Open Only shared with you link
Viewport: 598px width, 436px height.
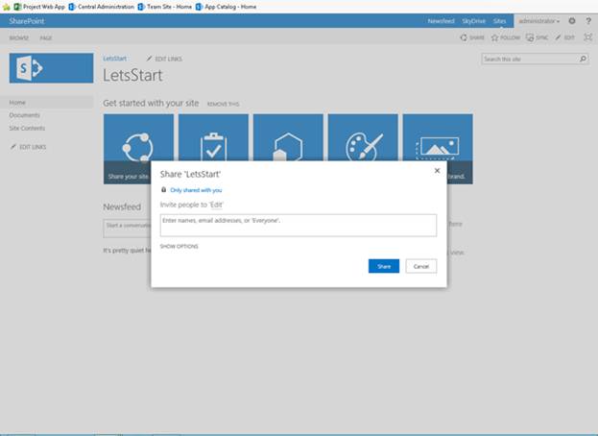tap(196, 190)
